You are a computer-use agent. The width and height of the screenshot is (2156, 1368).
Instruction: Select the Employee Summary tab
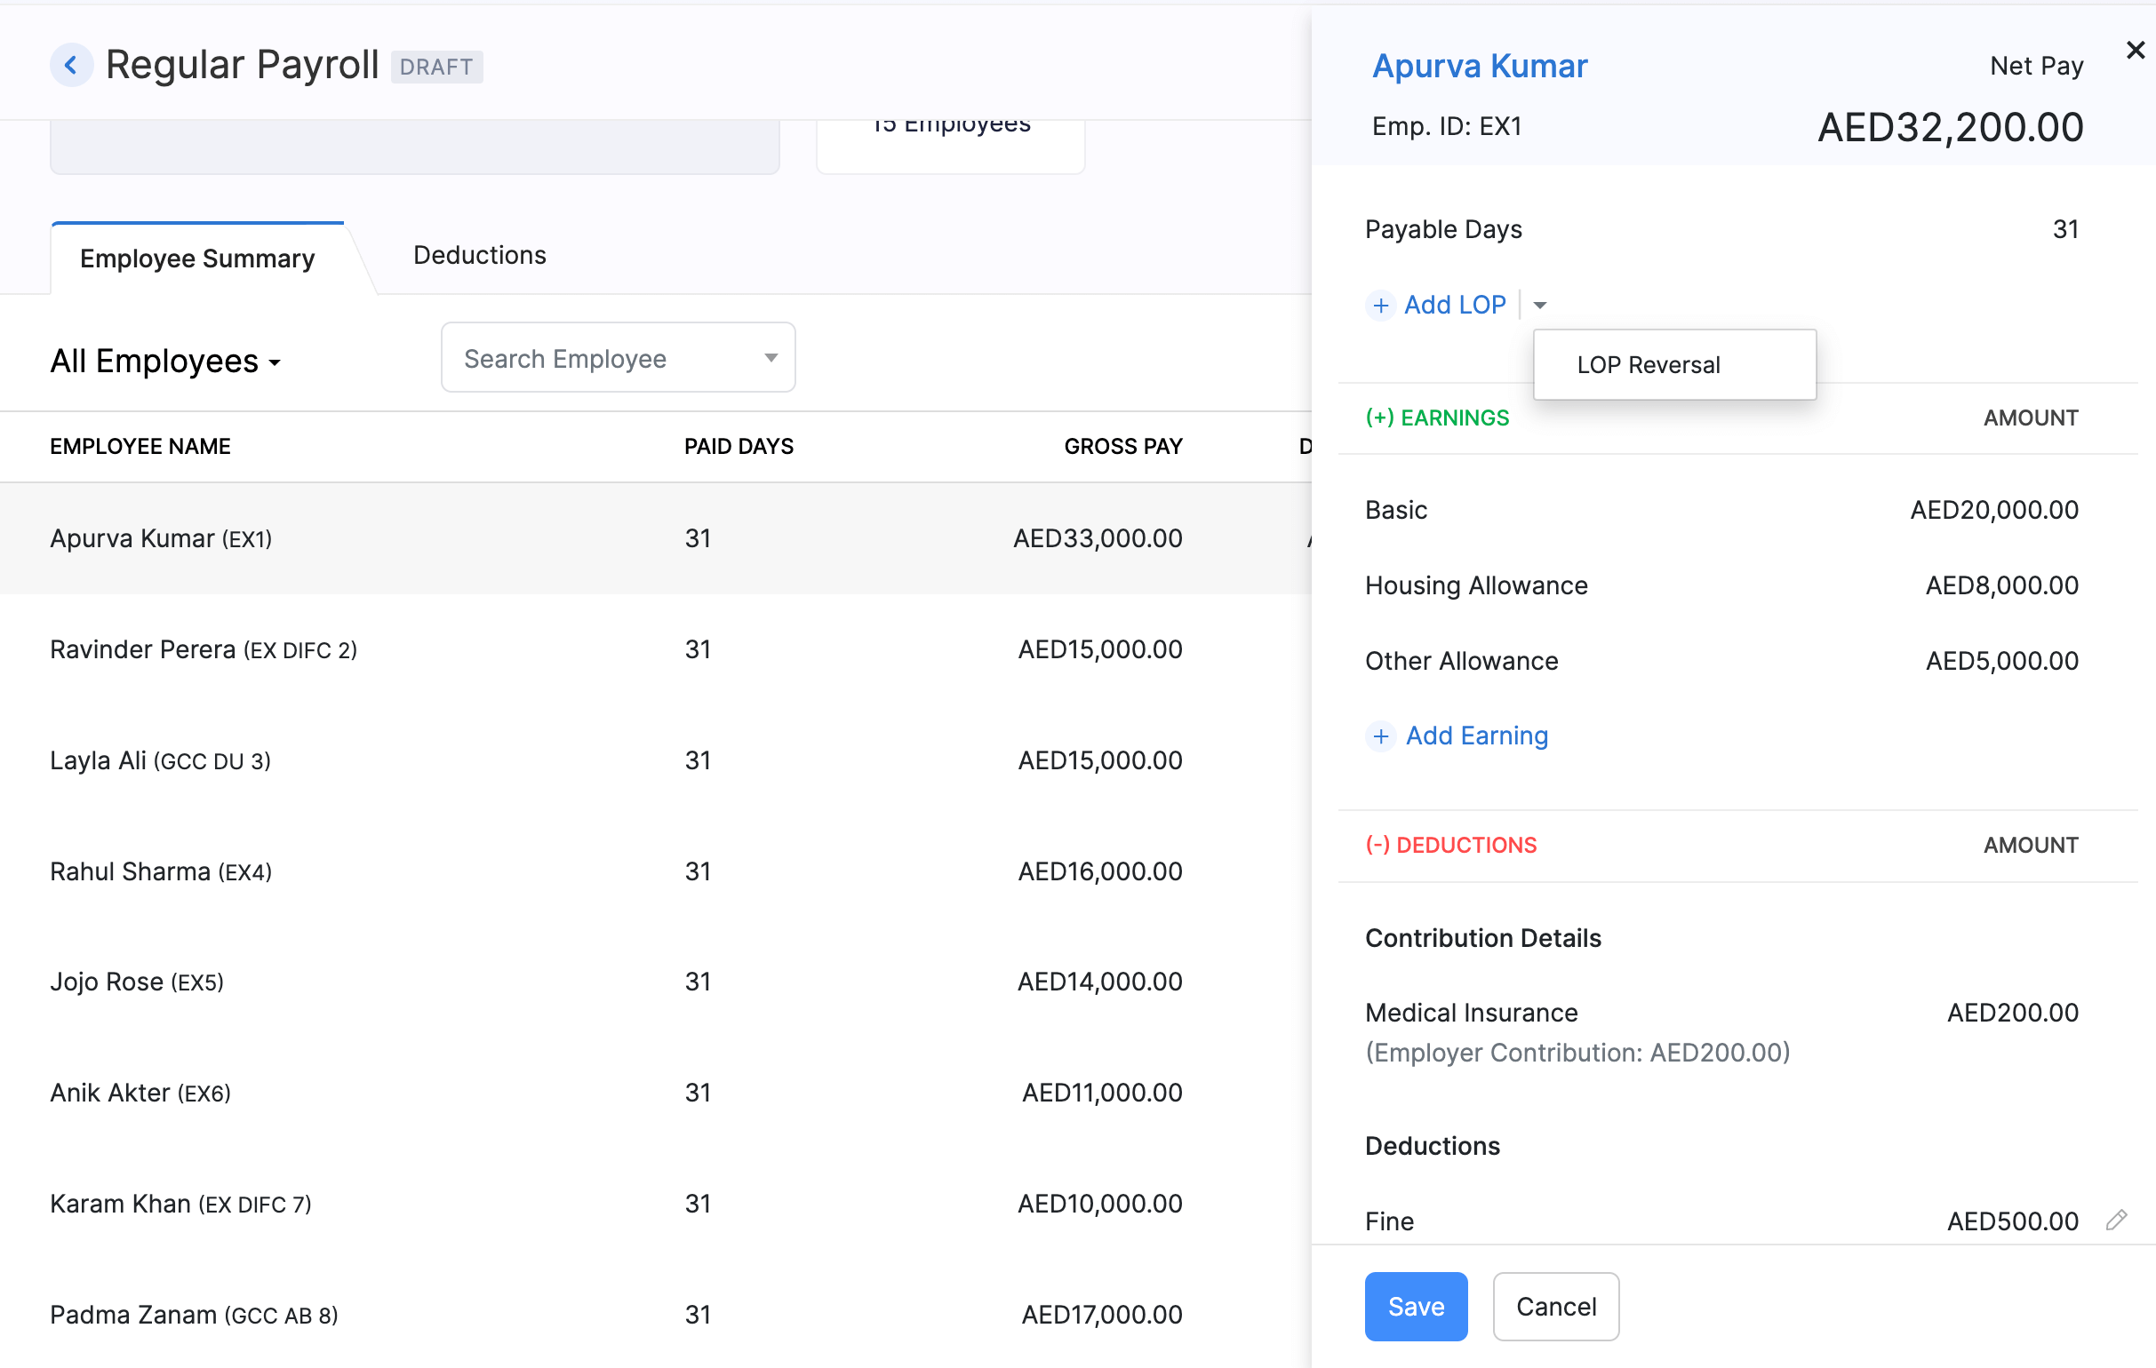[197, 259]
